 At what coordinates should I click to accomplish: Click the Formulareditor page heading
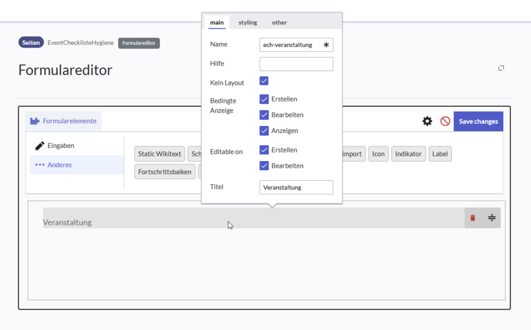click(65, 70)
